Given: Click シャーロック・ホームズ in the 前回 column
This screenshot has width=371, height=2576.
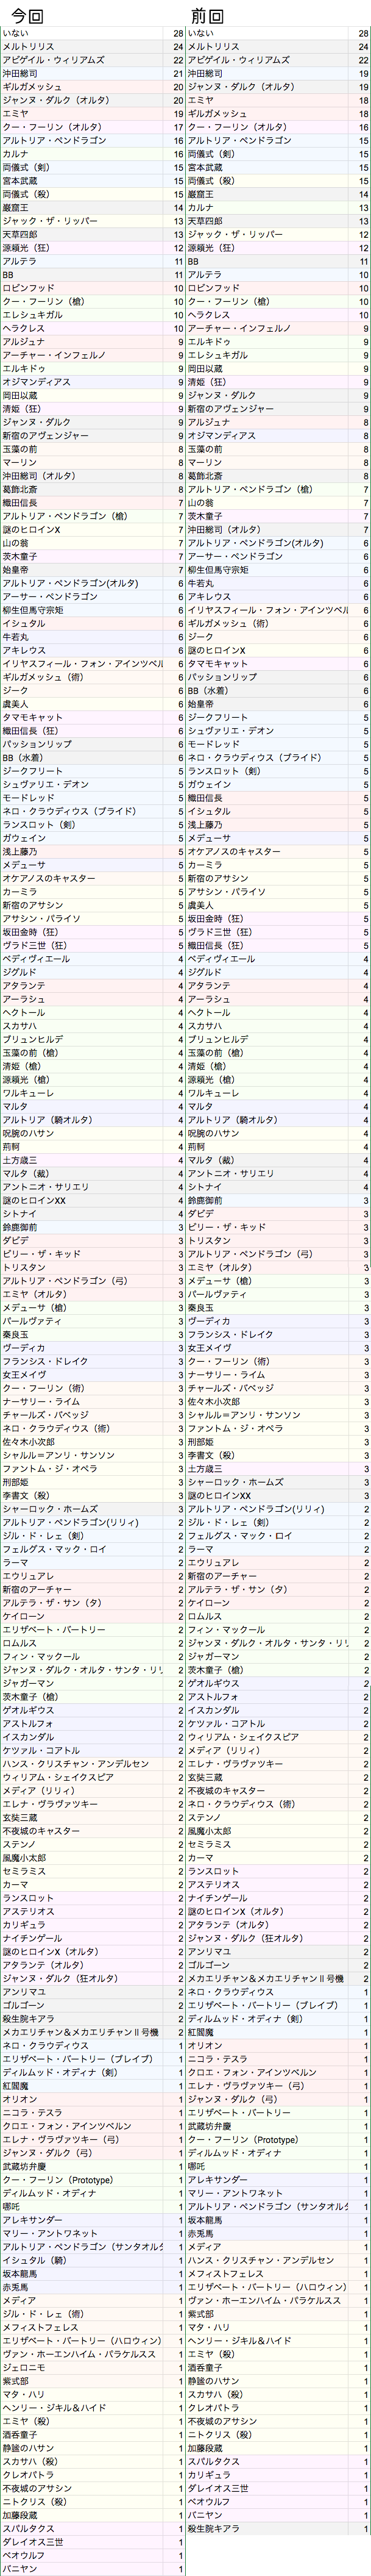Looking at the screenshot, I should [x=236, y=1482].
